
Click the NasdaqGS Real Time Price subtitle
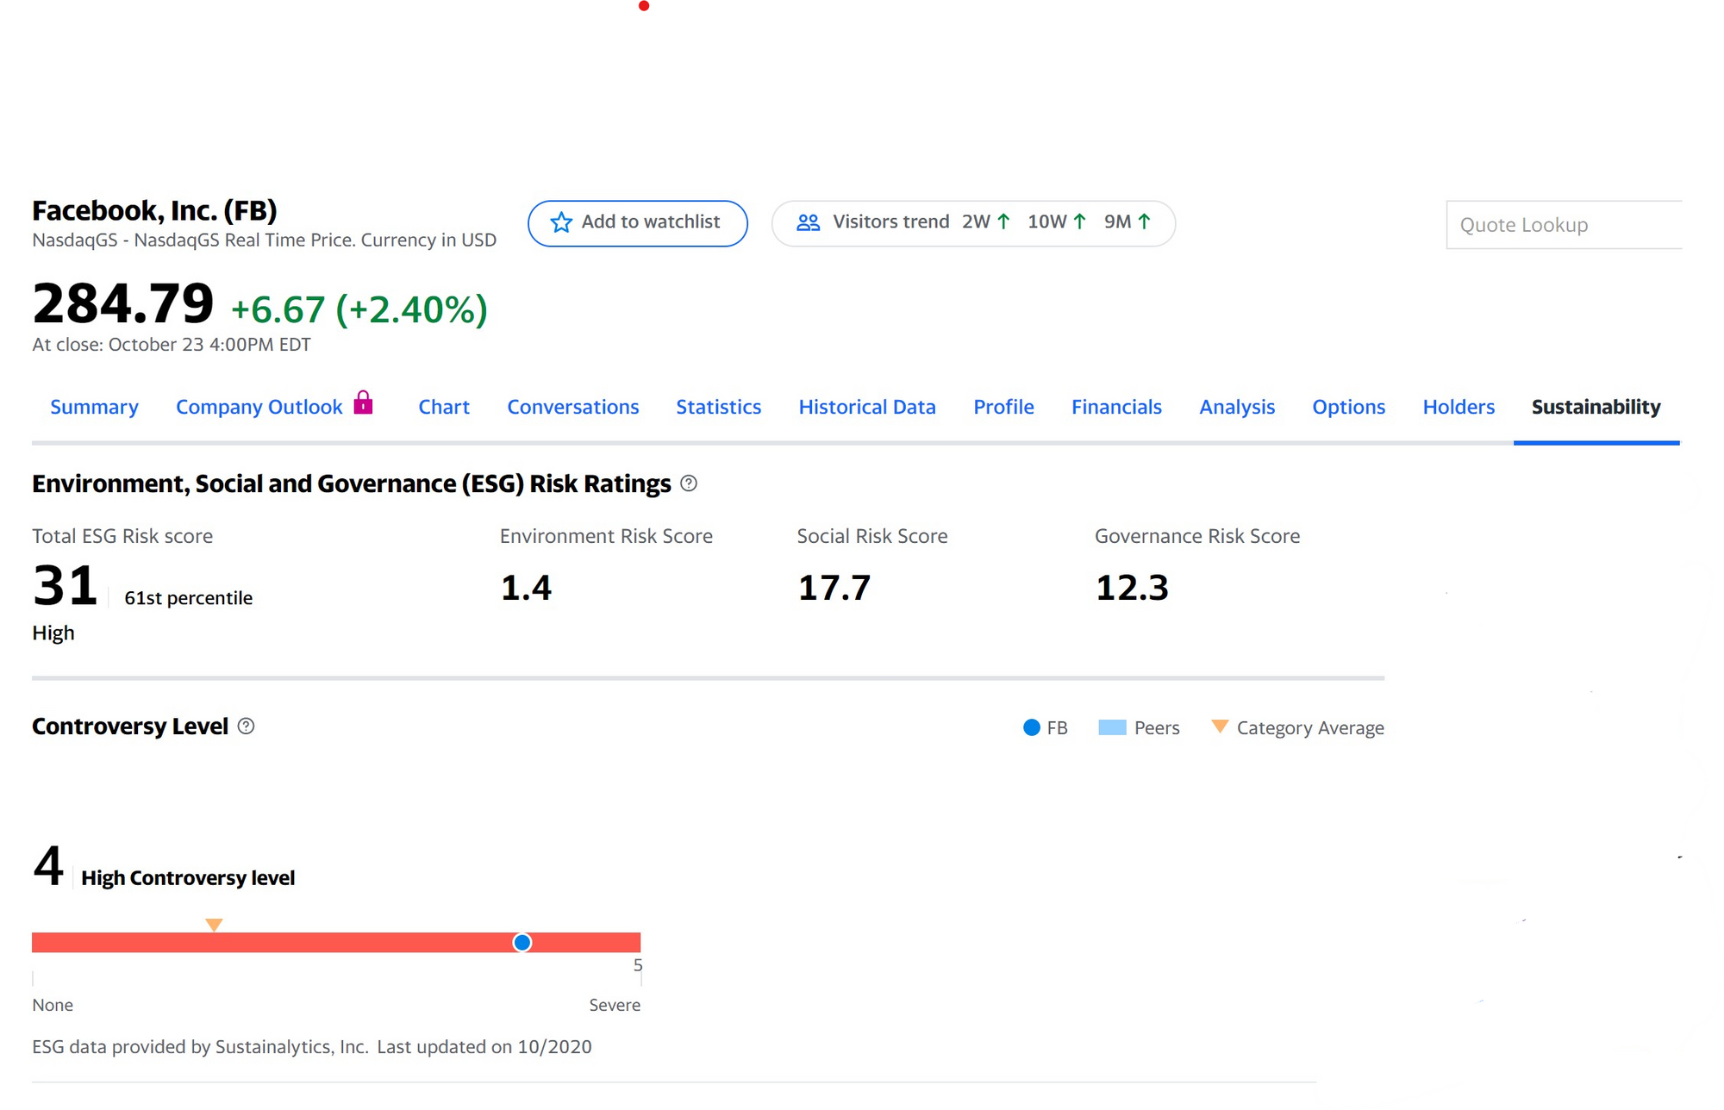coord(264,240)
